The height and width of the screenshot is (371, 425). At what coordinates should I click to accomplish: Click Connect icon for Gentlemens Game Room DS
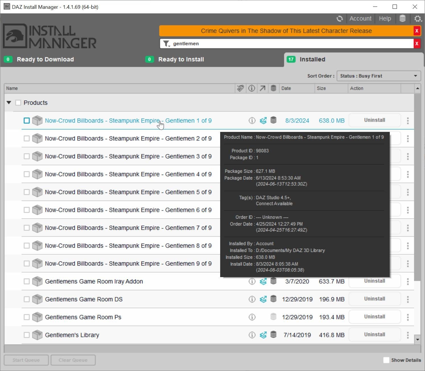[263, 299]
